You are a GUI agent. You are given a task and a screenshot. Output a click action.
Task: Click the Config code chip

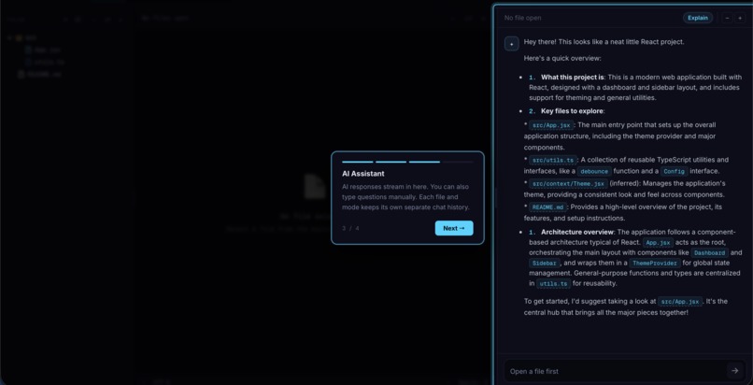[x=675, y=171]
